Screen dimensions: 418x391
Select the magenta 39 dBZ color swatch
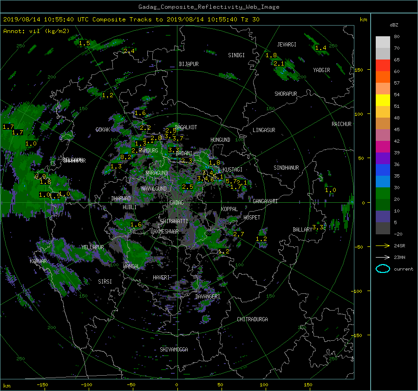[383, 147]
